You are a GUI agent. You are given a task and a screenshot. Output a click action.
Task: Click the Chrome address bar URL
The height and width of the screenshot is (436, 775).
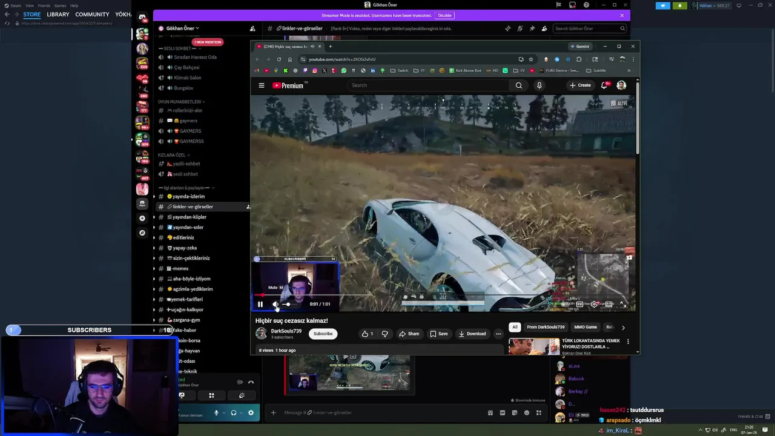(342, 59)
